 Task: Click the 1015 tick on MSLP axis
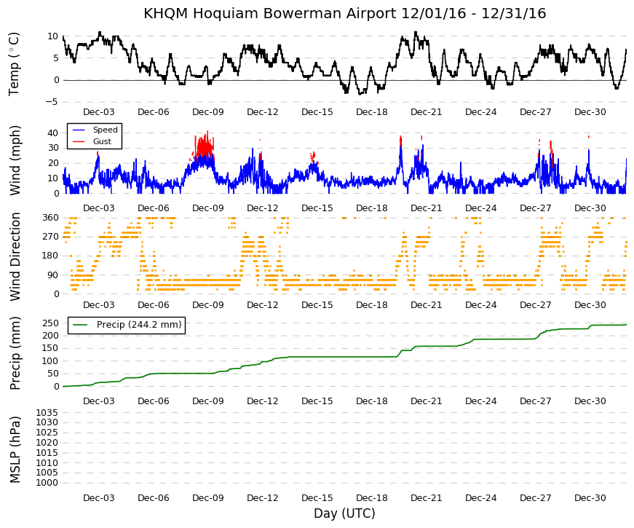[47, 453]
